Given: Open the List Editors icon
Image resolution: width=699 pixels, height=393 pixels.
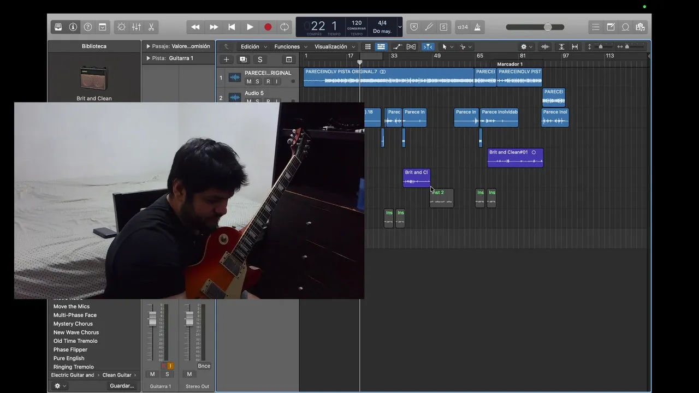Looking at the screenshot, I should 596,27.
